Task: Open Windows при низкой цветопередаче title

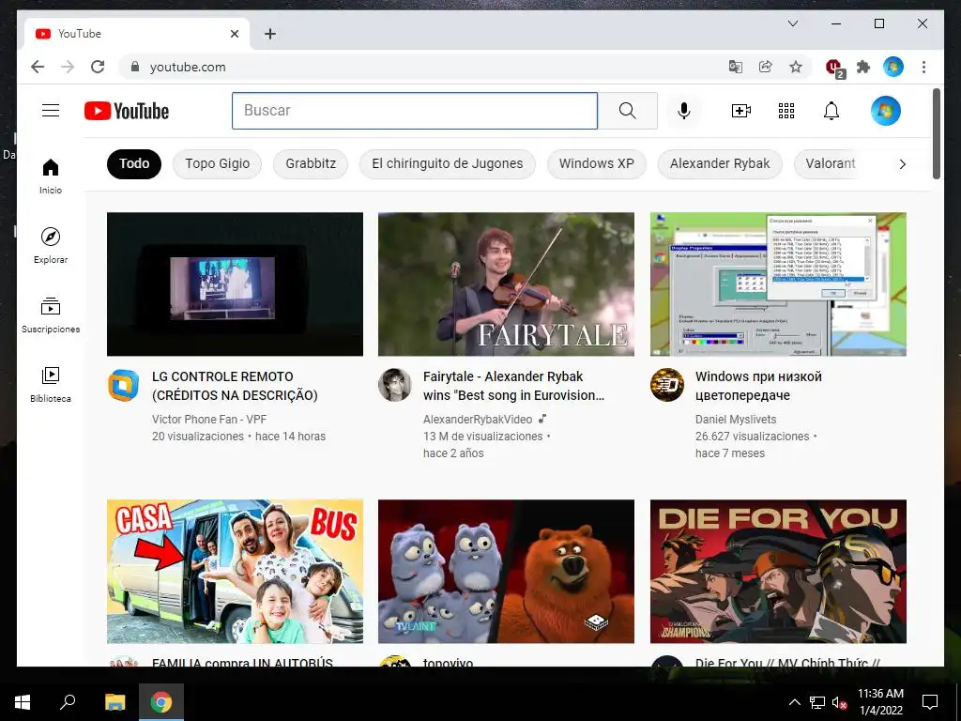Action: pos(758,386)
